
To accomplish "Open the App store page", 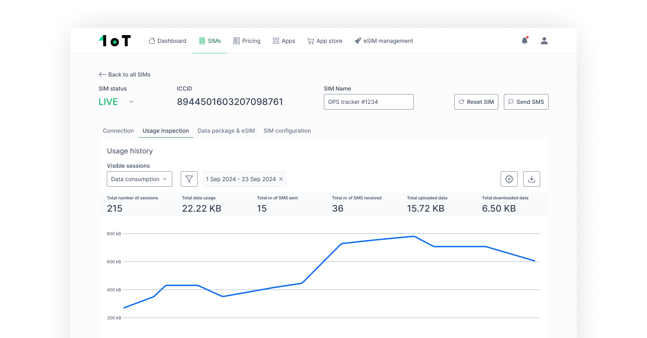I will click(325, 41).
